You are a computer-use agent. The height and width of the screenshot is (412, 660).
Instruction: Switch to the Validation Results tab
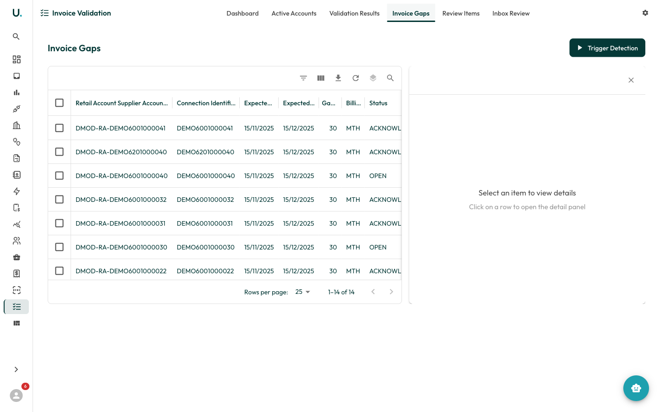354,13
